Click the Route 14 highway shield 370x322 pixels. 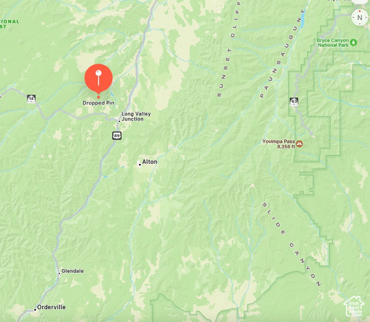click(32, 99)
